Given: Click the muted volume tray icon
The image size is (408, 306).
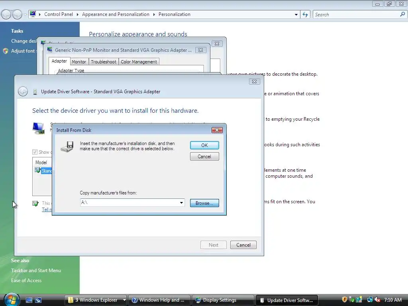Looking at the screenshot, I should 377,300.
